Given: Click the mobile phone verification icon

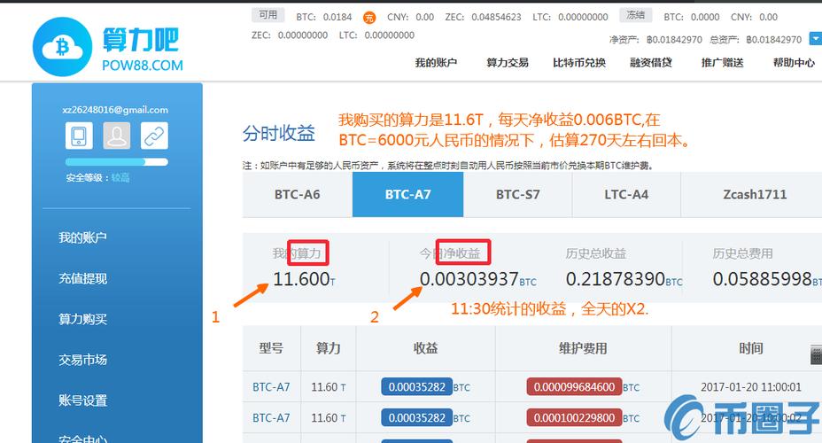Looking at the screenshot, I should coord(79,136).
